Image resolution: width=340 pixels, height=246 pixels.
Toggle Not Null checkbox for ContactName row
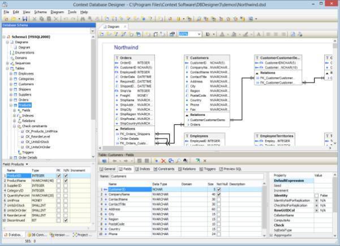click(x=219, y=199)
